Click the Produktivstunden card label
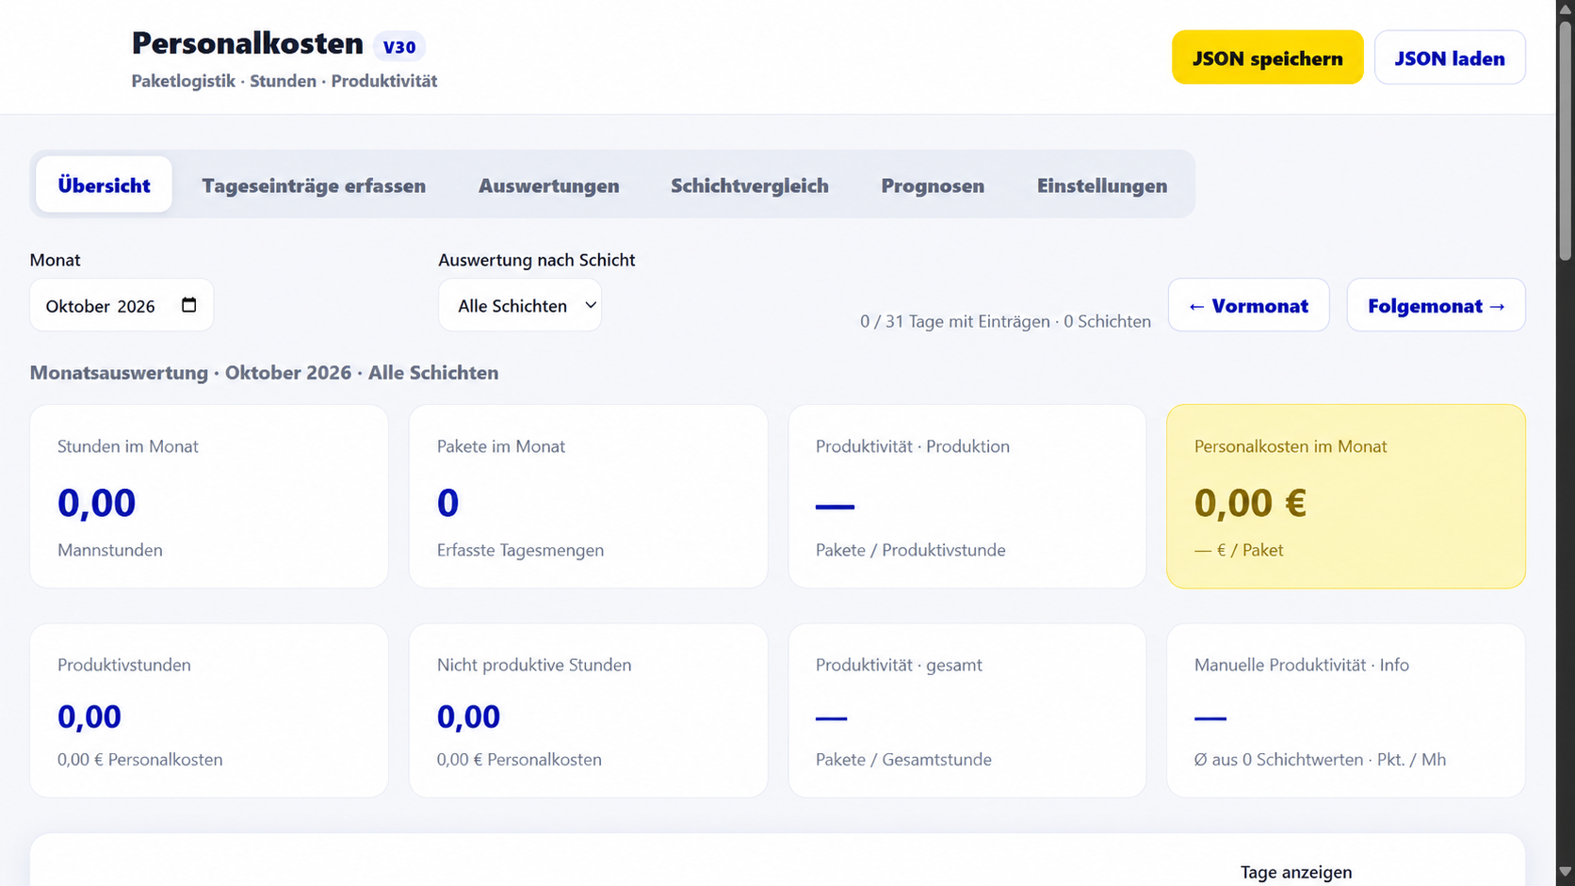This screenshot has height=886, width=1575. coord(124,665)
